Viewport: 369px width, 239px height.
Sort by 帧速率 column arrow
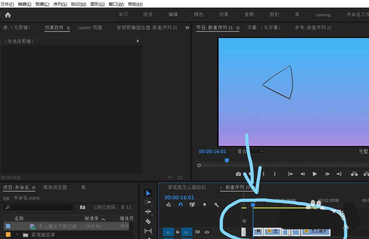103,219
